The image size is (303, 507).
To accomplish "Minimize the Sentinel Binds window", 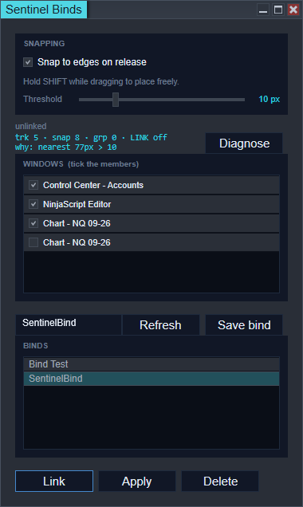I will pyautogui.click(x=263, y=10).
